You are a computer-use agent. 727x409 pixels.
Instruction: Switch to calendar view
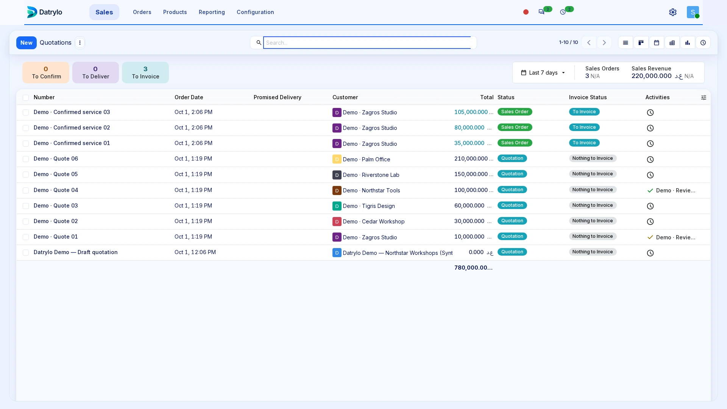[x=657, y=43]
